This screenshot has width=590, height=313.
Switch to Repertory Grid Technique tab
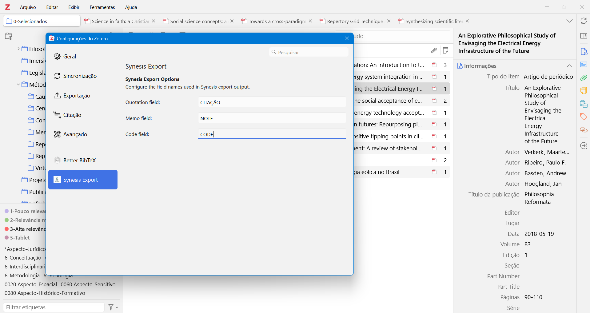(355, 21)
